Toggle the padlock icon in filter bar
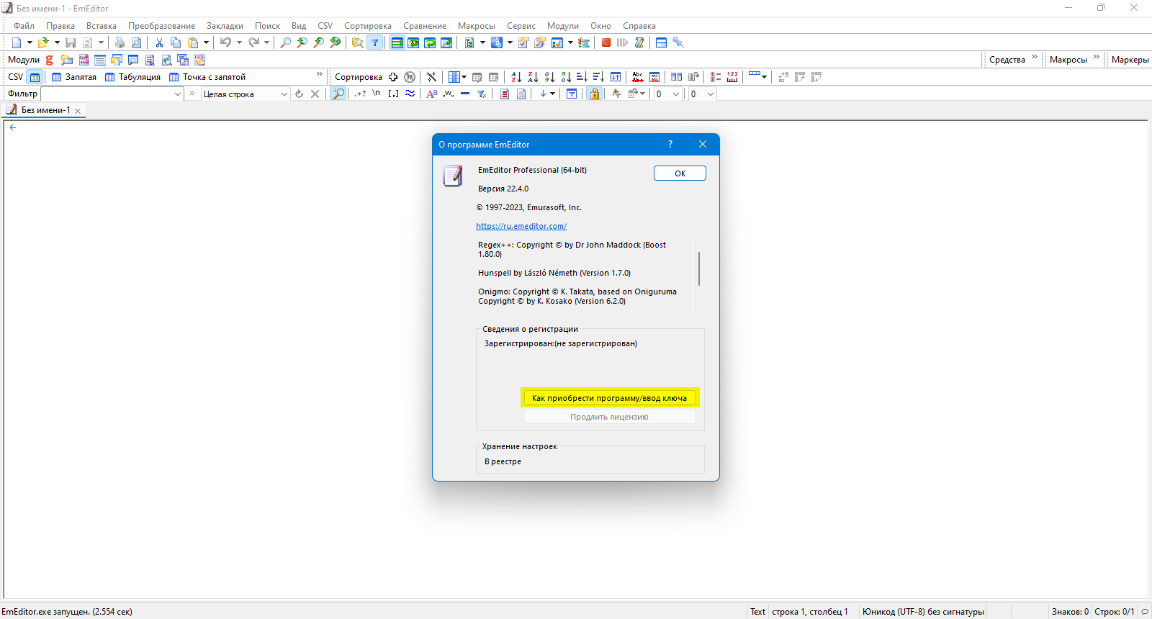 (594, 94)
